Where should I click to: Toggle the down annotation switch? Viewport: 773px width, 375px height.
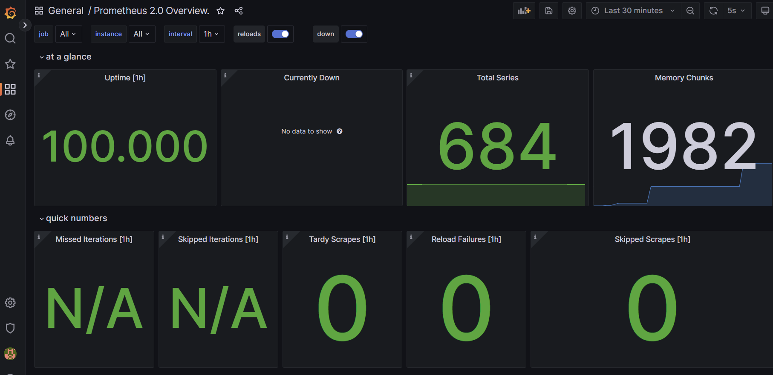354,34
